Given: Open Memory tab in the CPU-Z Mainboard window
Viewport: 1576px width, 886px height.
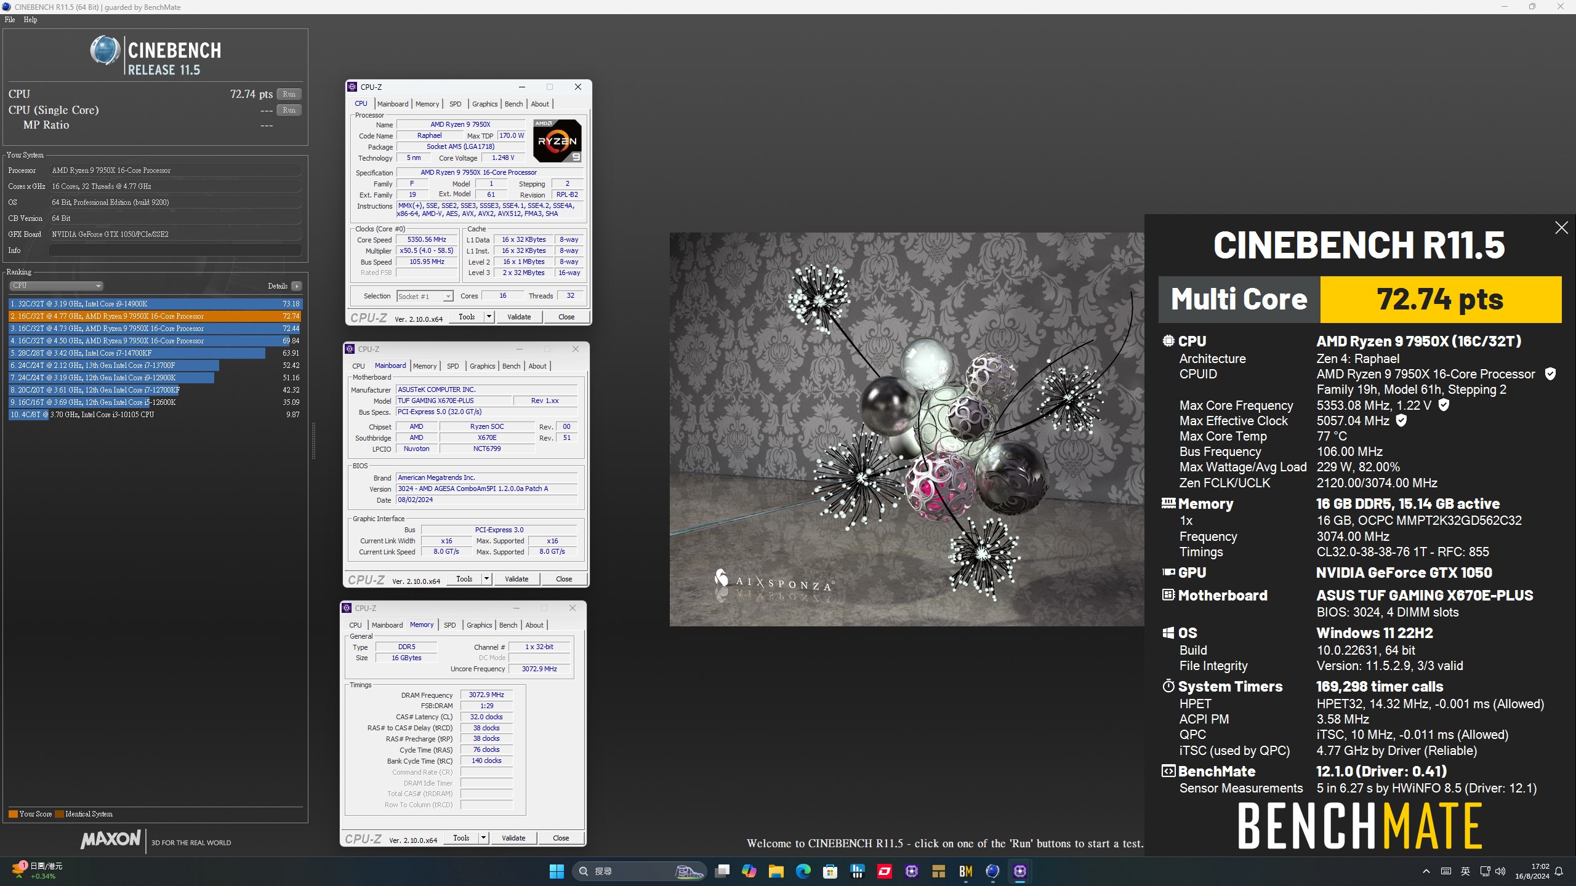Looking at the screenshot, I should [x=425, y=366].
